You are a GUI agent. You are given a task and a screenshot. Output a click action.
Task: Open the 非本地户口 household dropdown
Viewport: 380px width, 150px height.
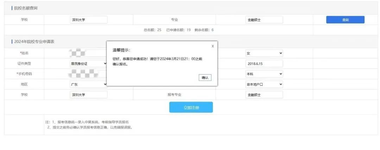pos(264,84)
